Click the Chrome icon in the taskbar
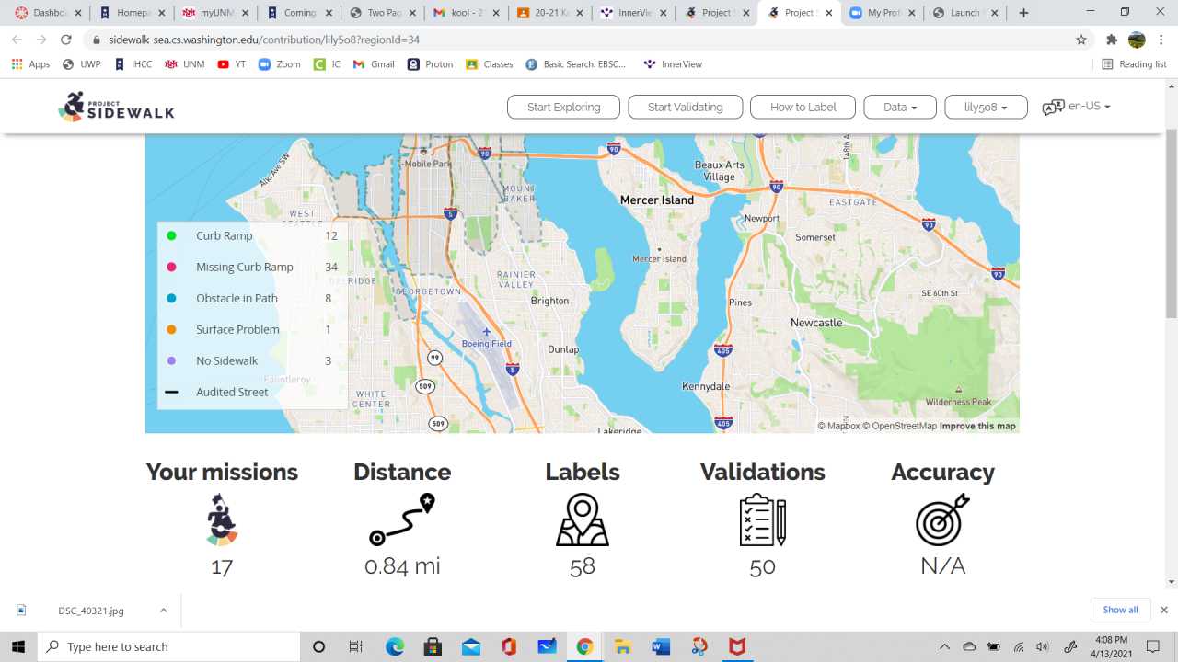The image size is (1178, 662). [x=584, y=646]
